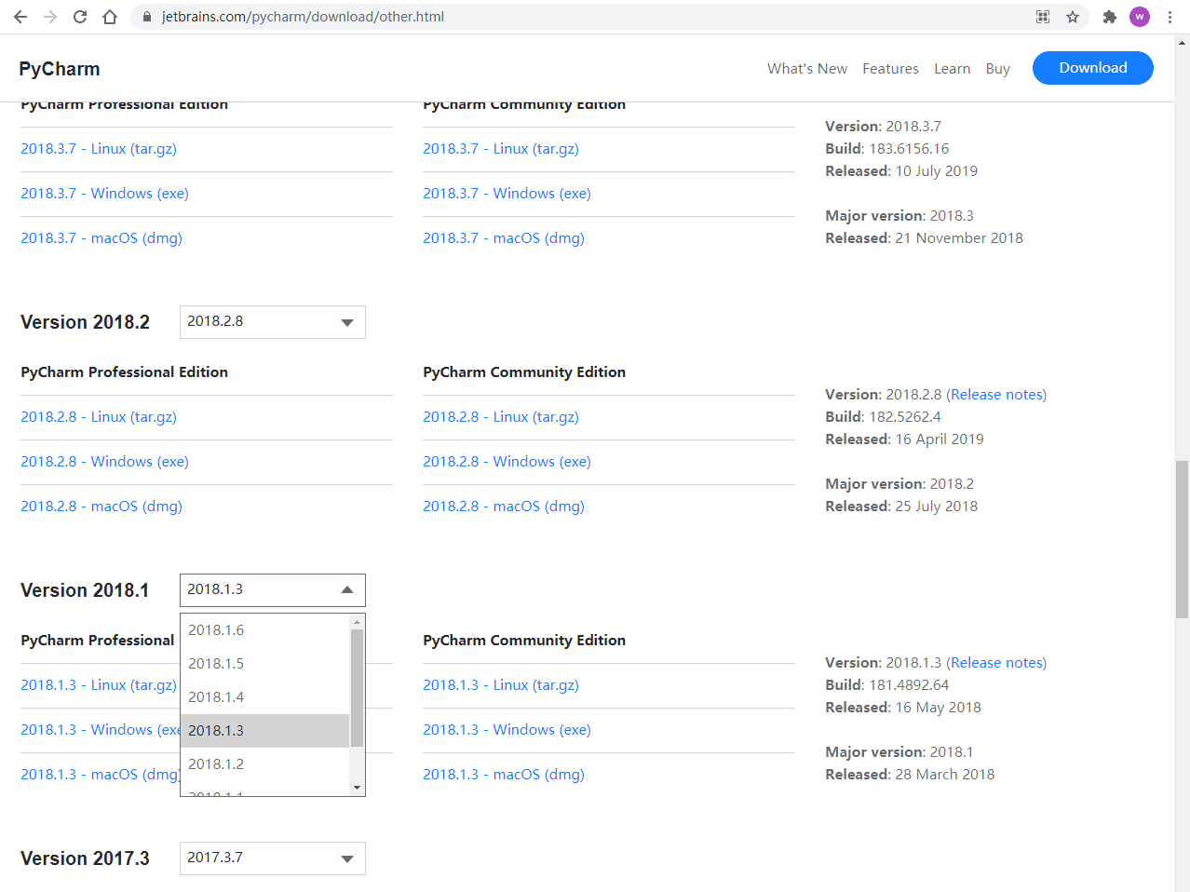
Task: Download Professional 2018.1.3 Linux tar.gz
Action: coord(99,685)
